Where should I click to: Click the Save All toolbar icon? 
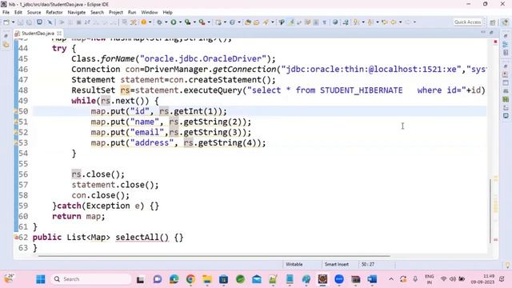pos(29,22)
